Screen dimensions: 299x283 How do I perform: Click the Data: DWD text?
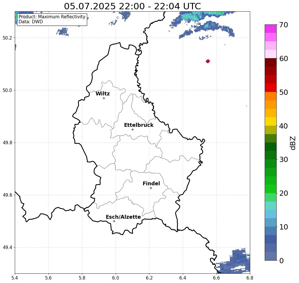tap(31, 22)
